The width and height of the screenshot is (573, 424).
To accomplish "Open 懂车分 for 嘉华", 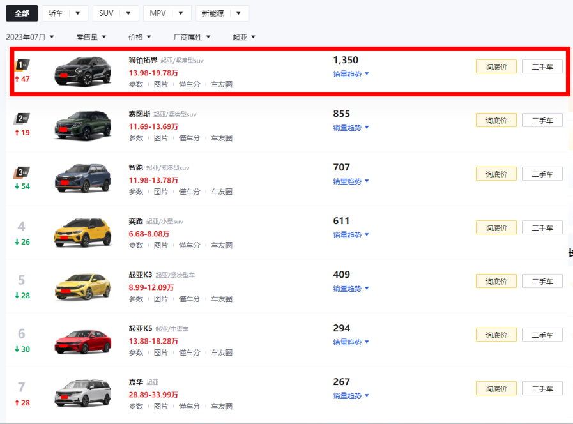I will [189, 407].
